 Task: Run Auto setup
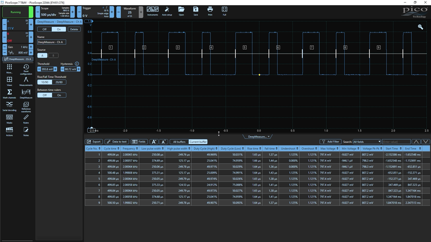[x=167, y=11]
